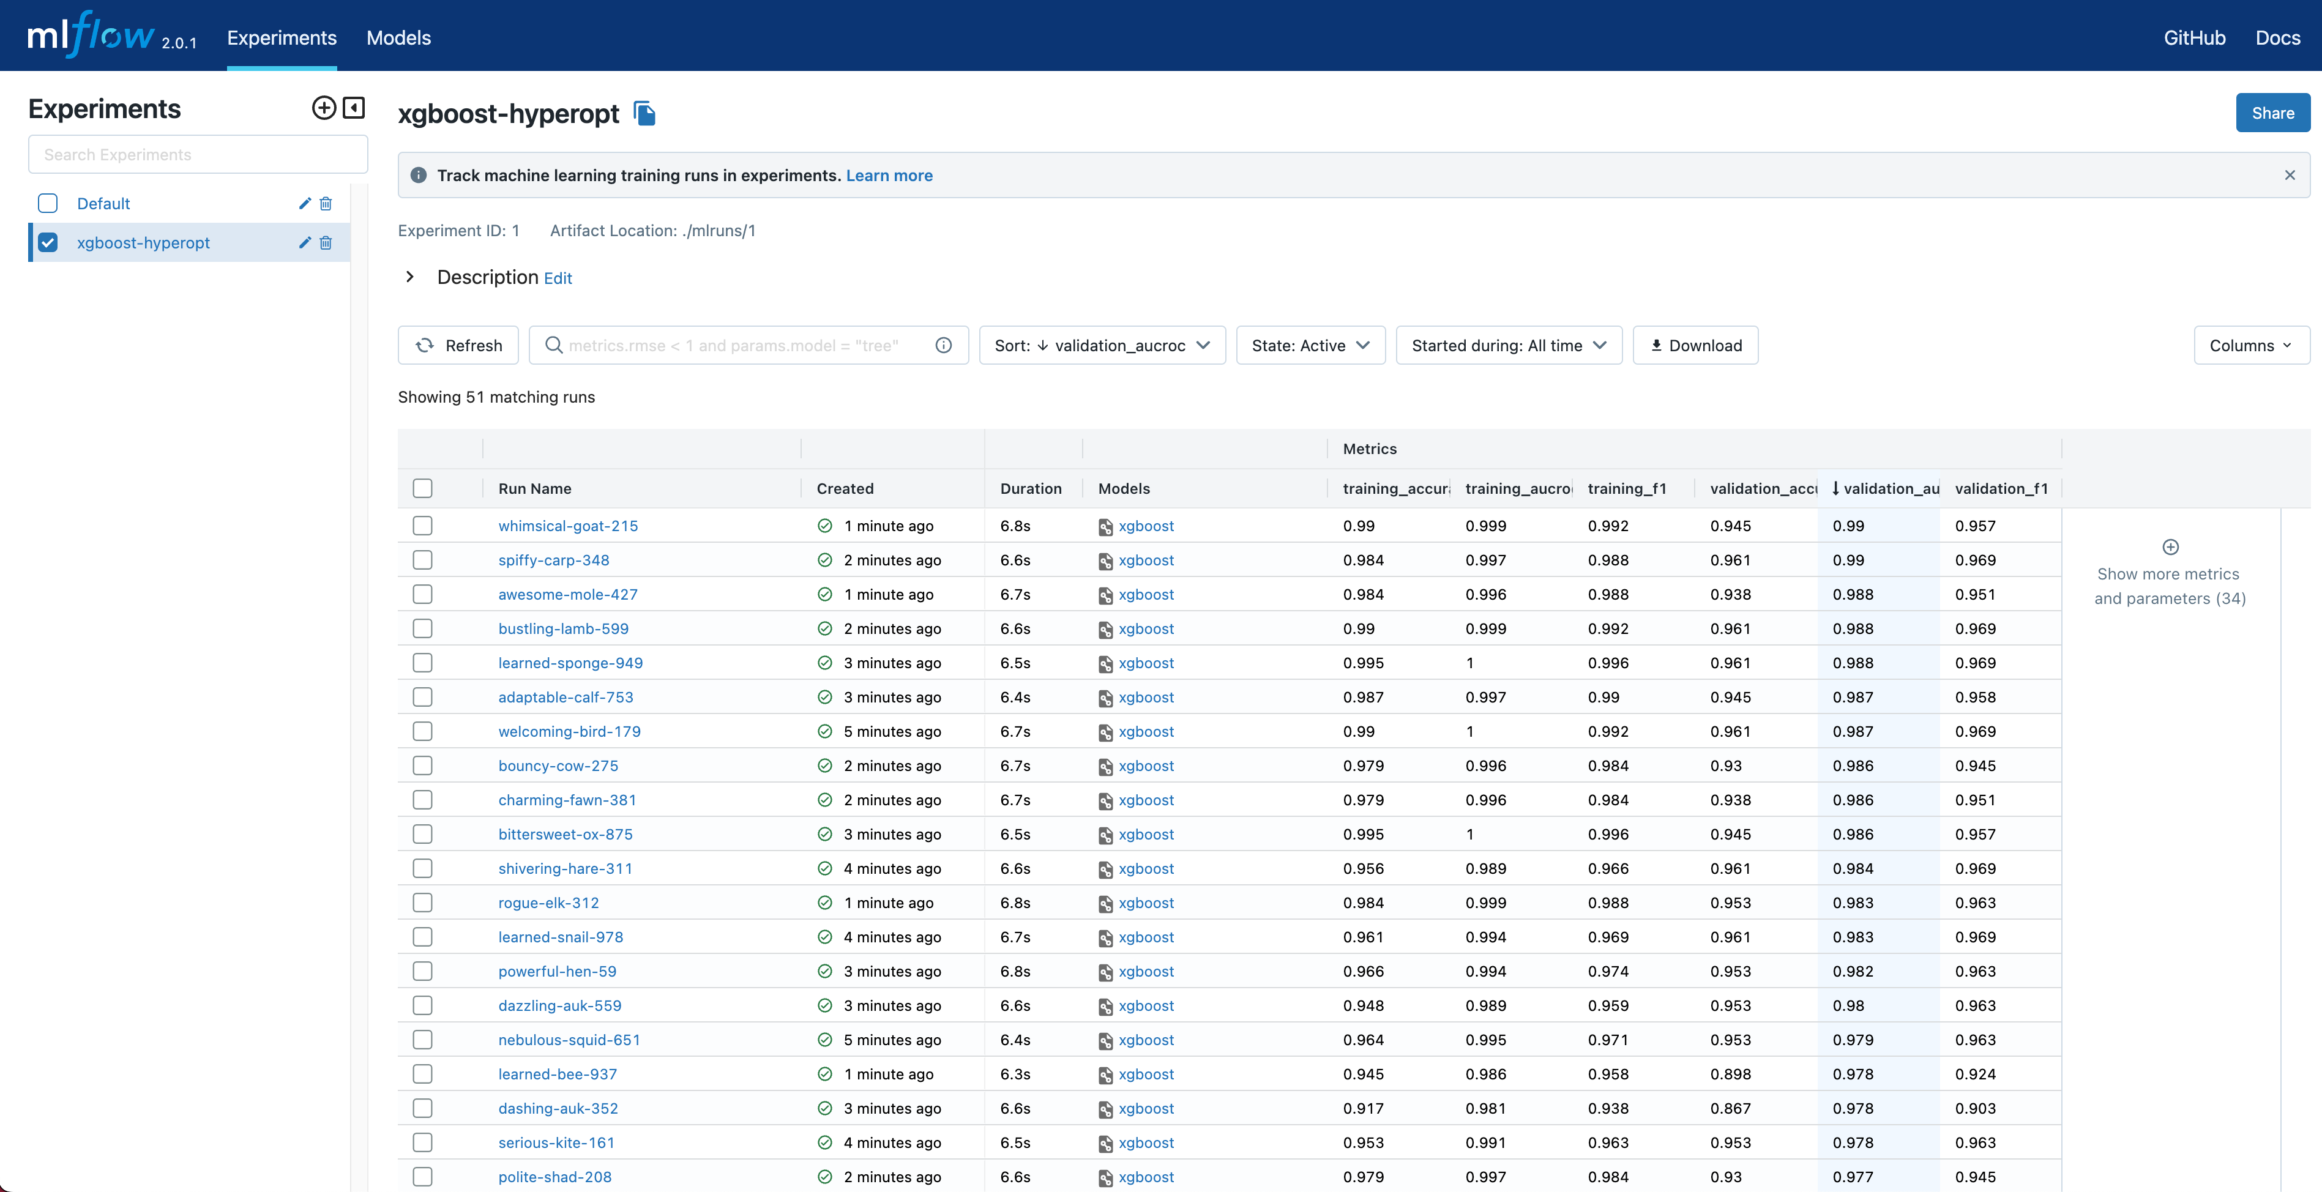This screenshot has height=1192, width=2322.
Task: Open the Sort validation_aucroc dropdown
Action: click(x=1102, y=345)
